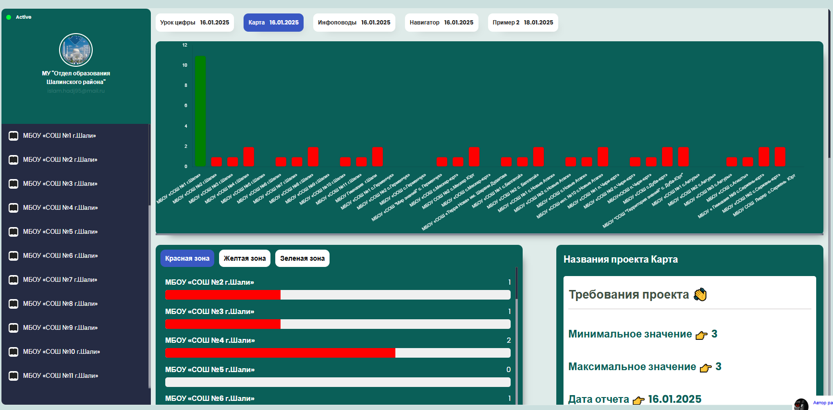Click the zone list vertical scrollbar
The image size is (833, 410).
click(517, 283)
